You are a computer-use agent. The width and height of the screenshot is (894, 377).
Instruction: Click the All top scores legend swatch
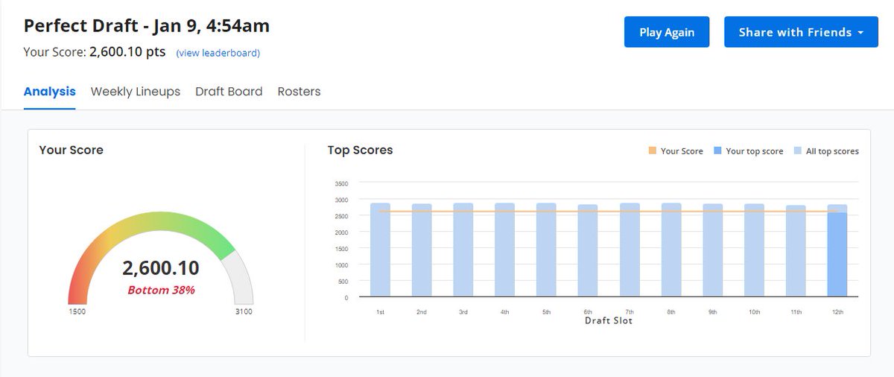tap(798, 151)
